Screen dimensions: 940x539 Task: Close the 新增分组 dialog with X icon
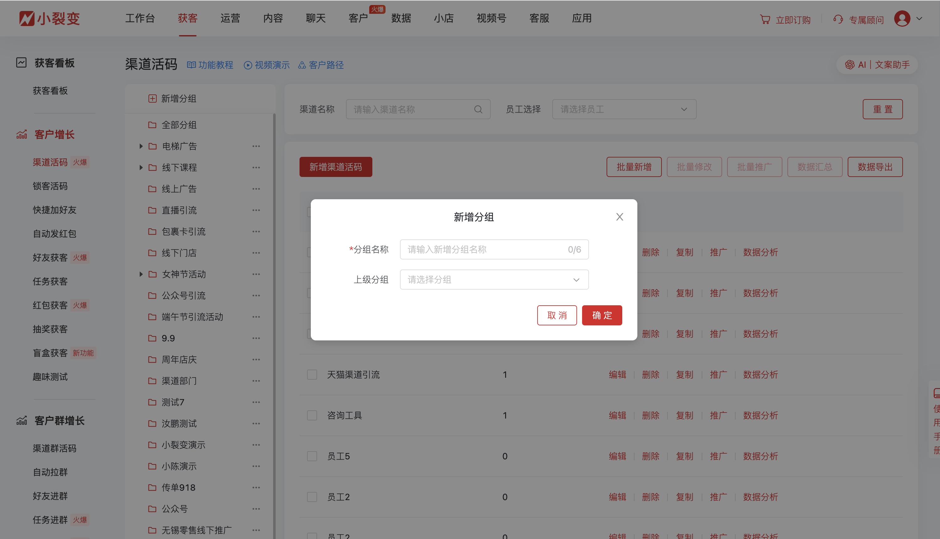coord(619,217)
